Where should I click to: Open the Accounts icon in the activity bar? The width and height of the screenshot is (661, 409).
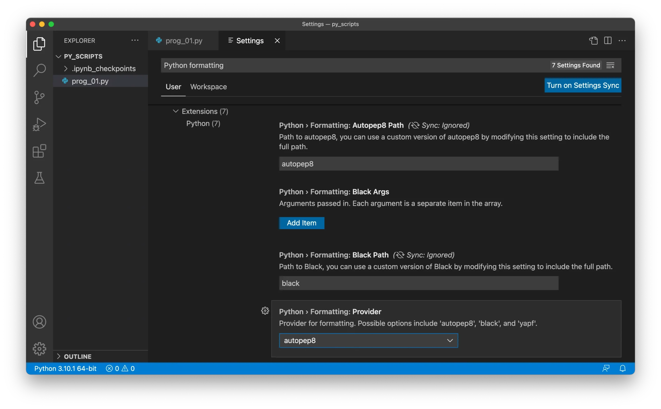(x=40, y=322)
